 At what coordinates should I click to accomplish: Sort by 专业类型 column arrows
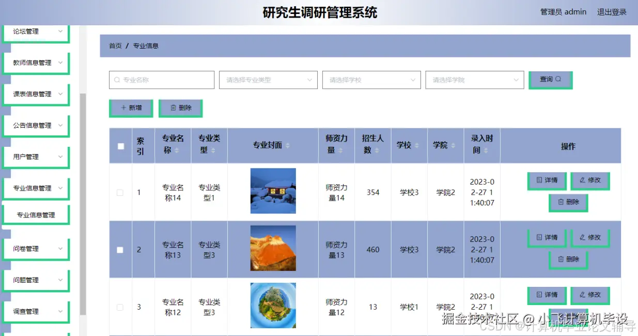(213, 150)
